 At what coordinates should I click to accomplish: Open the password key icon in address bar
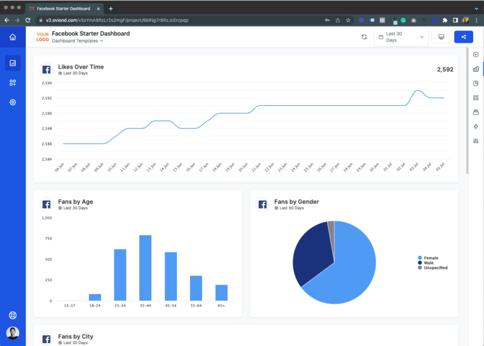coord(327,20)
